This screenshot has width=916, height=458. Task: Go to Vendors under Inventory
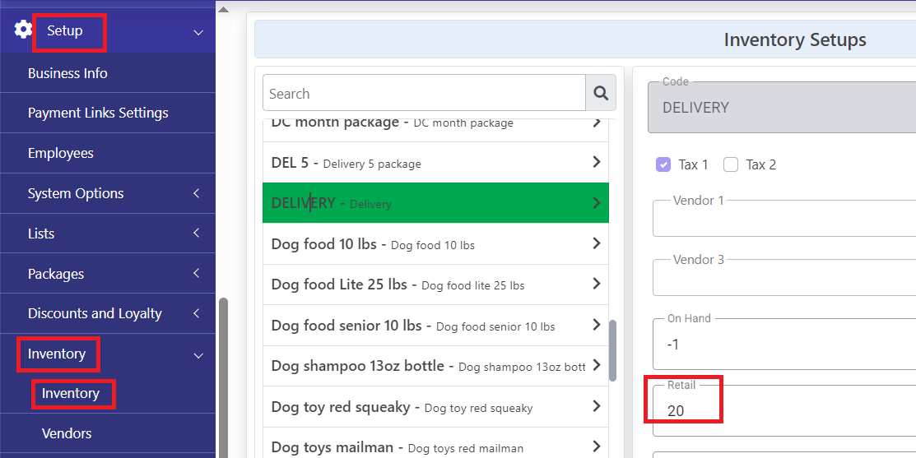pos(108,433)
